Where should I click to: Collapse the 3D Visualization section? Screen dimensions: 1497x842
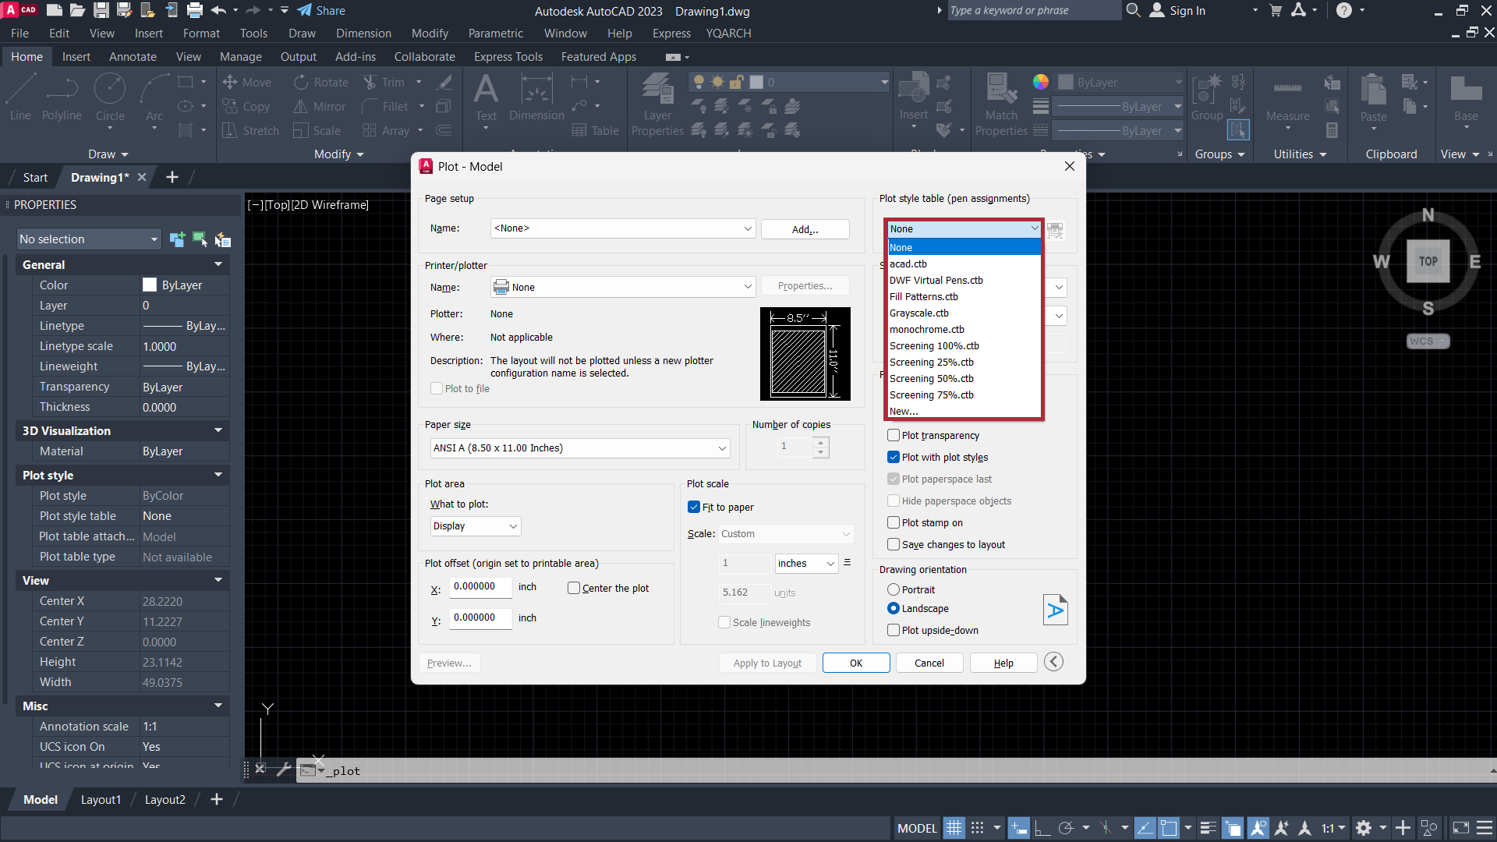218,430
